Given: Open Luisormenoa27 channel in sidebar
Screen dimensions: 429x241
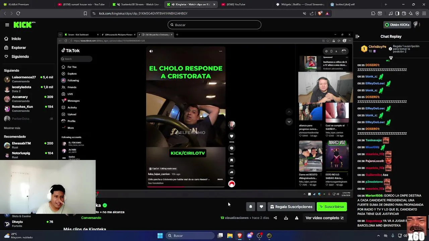Looking at the screenshot, I should [28, 79].
